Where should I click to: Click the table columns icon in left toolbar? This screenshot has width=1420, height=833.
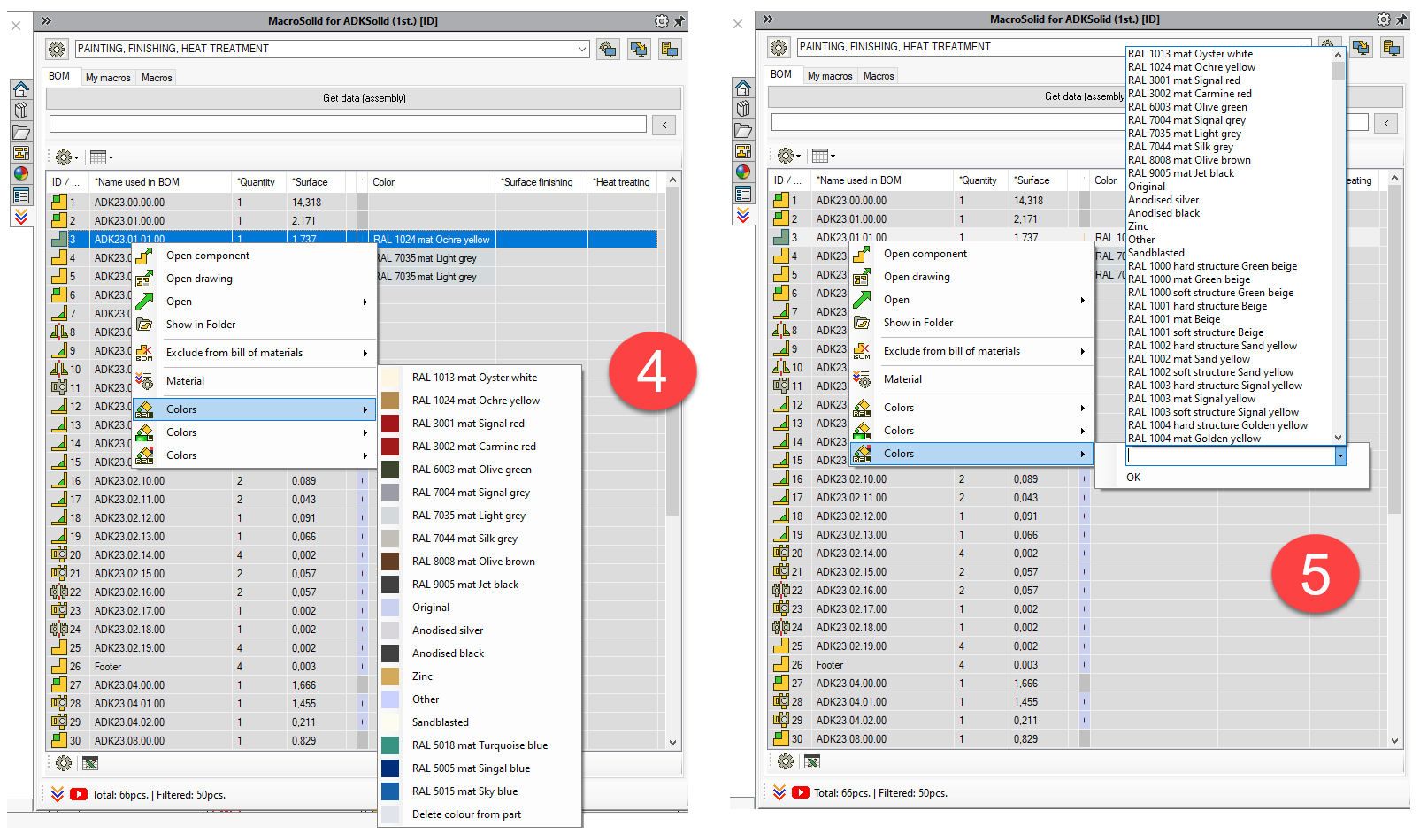point(99,157)
